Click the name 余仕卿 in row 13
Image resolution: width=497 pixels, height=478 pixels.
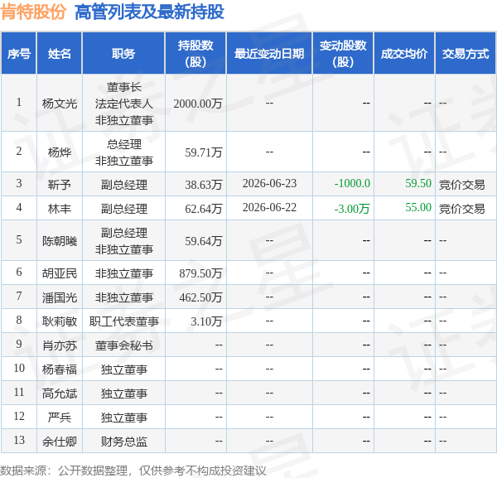click(x=60, y=442)
